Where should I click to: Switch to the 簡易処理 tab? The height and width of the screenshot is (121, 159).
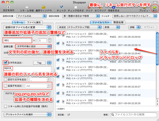tap(118, 22)
